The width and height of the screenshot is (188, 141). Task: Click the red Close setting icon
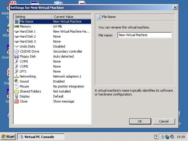click(x=16, y=101)
